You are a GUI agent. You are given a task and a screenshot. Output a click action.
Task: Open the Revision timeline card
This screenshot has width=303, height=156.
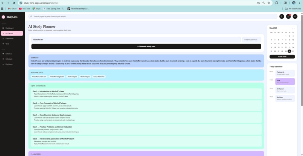285,98
